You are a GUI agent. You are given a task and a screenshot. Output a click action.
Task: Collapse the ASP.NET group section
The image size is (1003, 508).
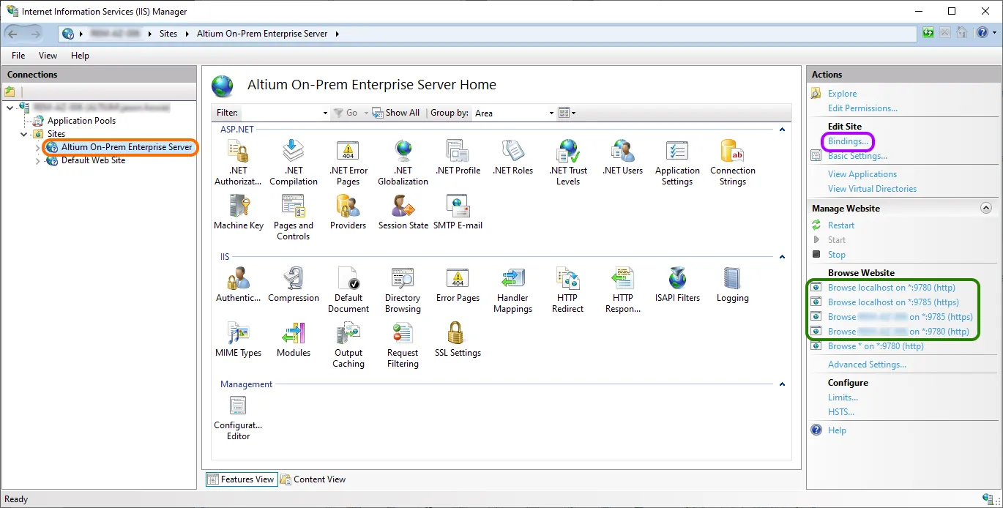click(x=782, y=130)
